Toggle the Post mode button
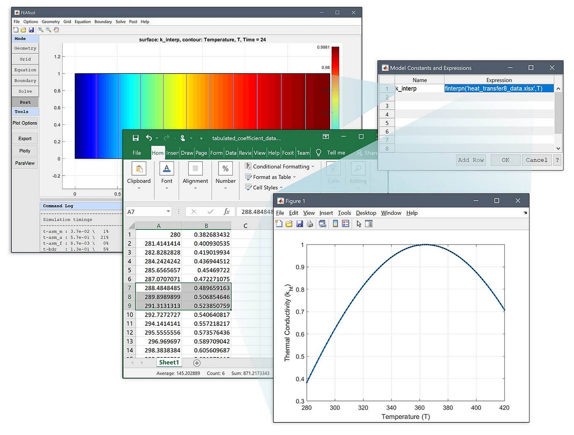Screen dimensions: 574x435 coord(25,102)
